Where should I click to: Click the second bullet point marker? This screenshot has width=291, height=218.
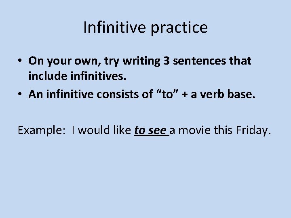tap(20, 94)
